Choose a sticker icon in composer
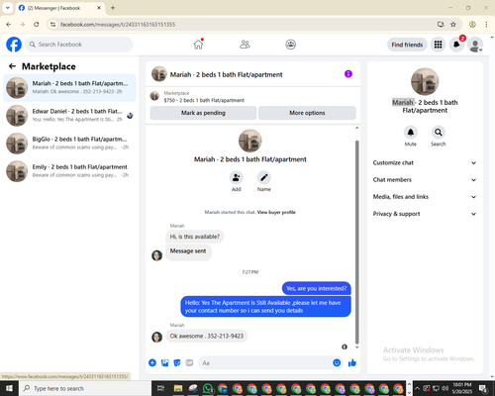The height and width of the screenshot is (396, 495). click(177, 363)
